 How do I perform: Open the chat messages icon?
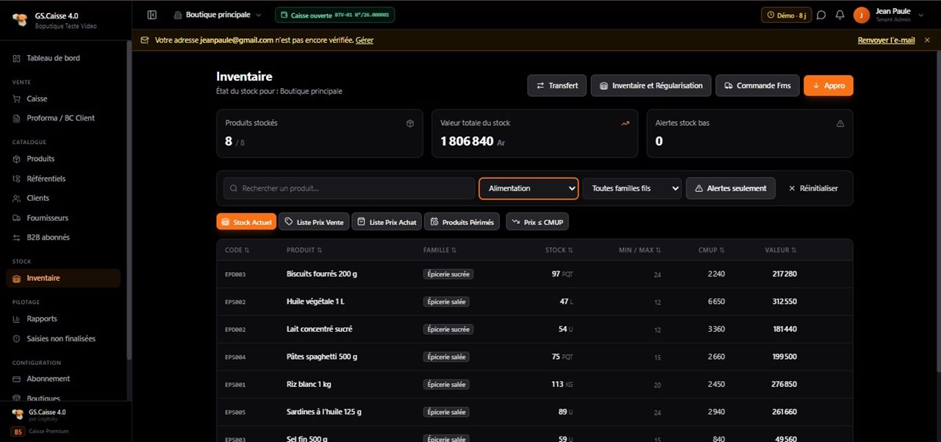point(821,15)
